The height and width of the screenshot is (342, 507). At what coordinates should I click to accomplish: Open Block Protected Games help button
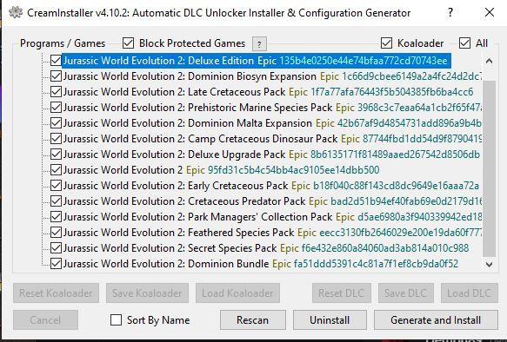(x=259, y=44)
